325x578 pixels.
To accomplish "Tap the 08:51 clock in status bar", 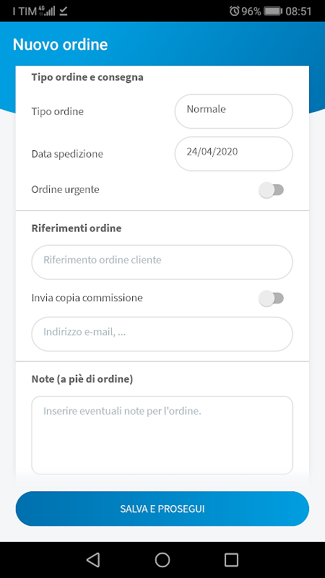I will (298, 11).
